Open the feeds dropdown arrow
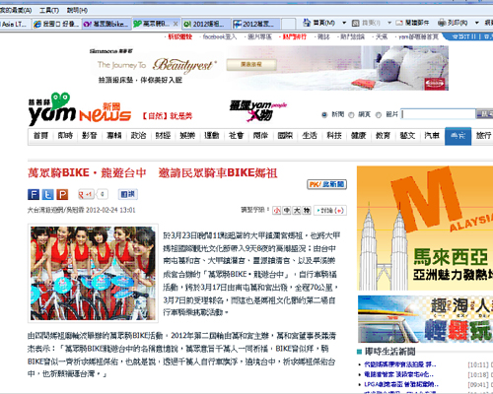The width and height of the screenshot is (493, 394). [389, 23]
